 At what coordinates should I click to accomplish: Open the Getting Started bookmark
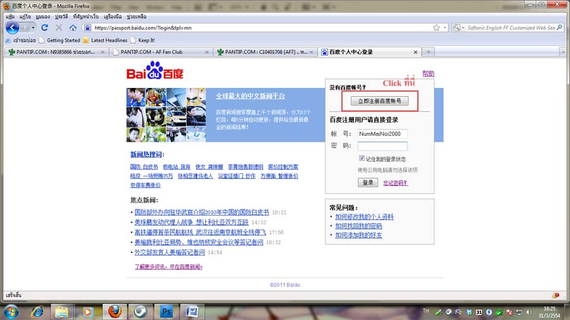click(60, 40)
